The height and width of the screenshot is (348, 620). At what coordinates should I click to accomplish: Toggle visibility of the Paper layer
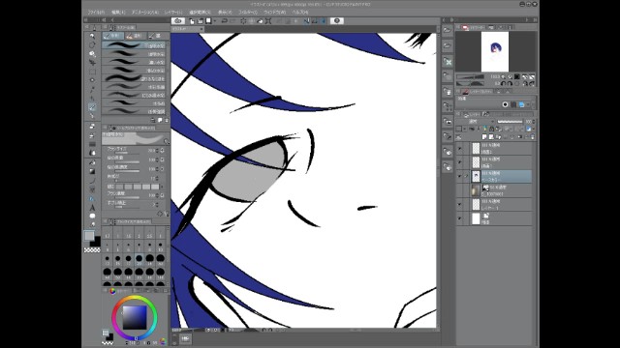pos(459,218)
